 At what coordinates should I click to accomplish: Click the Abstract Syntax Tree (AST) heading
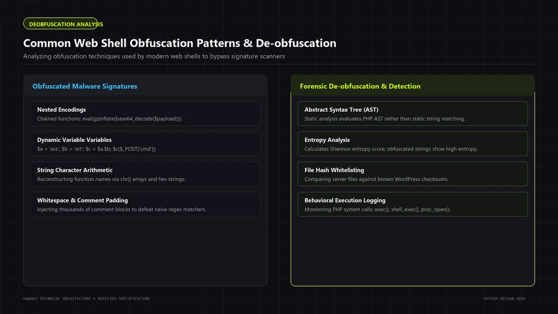pyautogui.click(x=341, y=110)
